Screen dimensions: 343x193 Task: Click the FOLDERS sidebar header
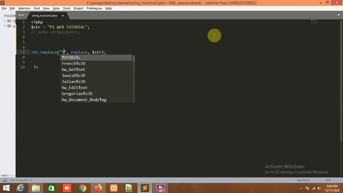coord(10,16)
